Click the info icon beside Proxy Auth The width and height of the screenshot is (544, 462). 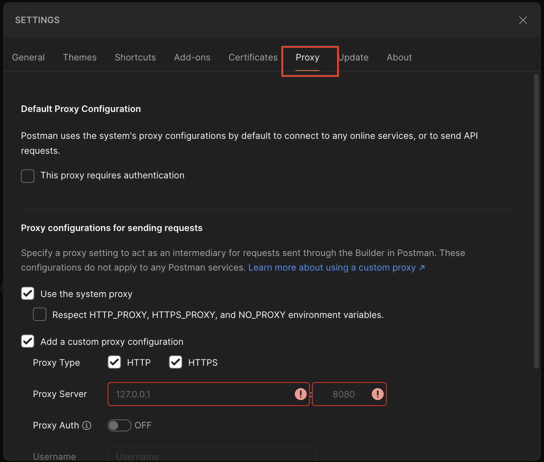[87, 425]
